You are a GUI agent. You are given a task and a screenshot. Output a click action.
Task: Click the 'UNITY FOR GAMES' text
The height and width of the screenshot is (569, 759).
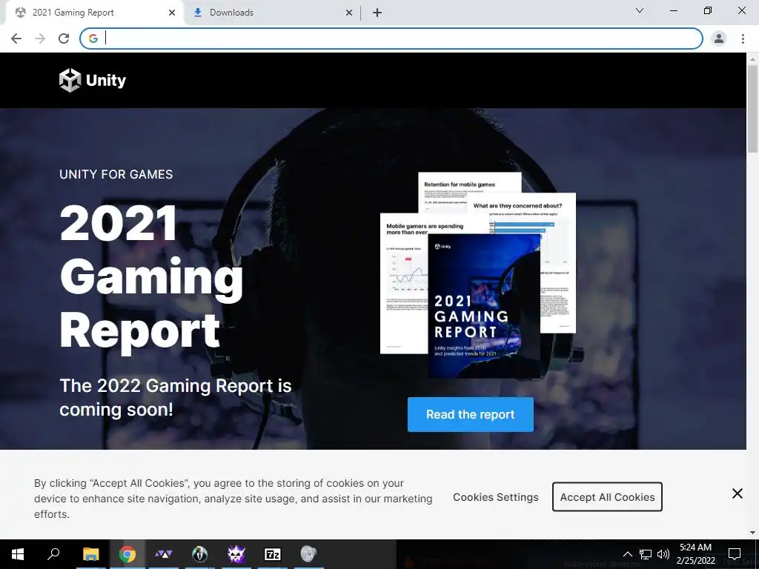(x=116, y=174)
